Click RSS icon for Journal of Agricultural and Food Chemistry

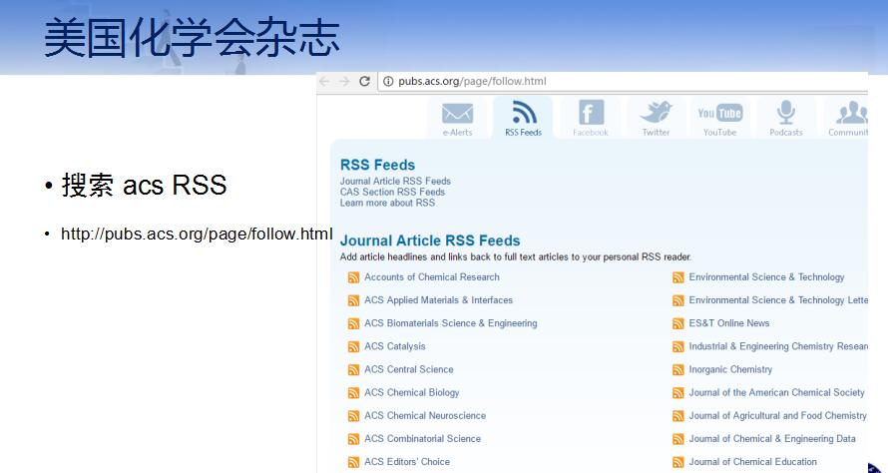click(677, 416)
